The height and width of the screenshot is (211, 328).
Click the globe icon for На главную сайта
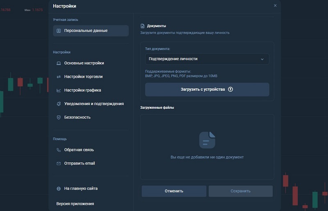pyautogui.click(x=59, y=189)
